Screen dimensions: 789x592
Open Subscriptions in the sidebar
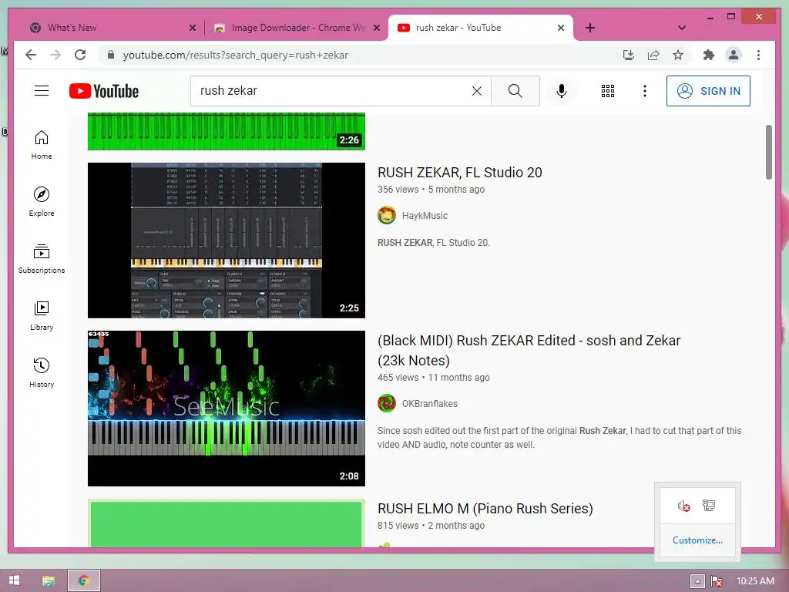click(42, 259)
